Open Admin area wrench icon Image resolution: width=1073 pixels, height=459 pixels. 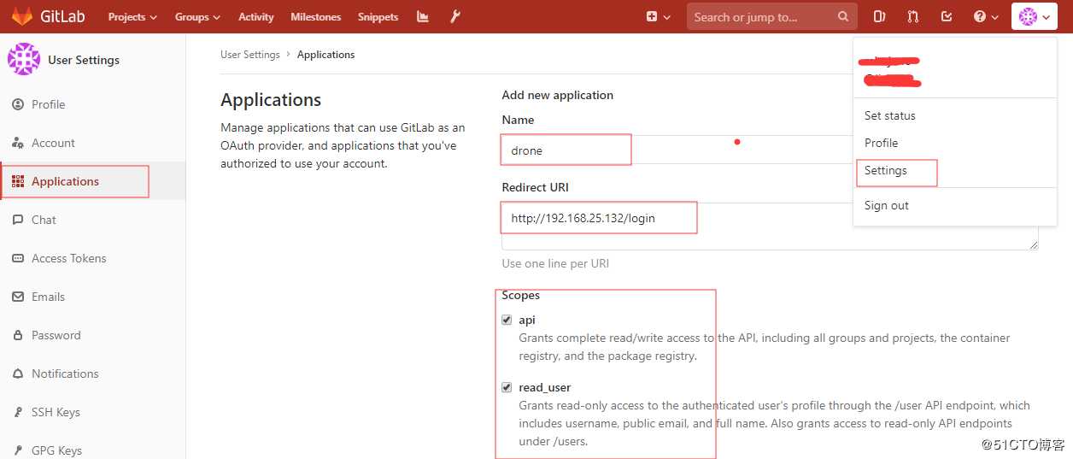point(455,16)
